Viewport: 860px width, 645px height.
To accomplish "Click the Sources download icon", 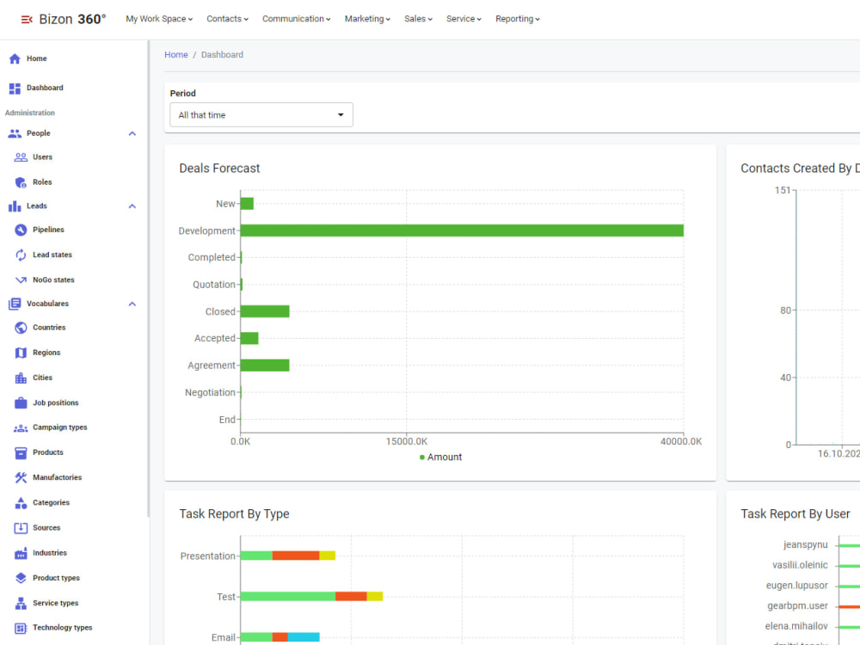I will (x=21, y=528).
